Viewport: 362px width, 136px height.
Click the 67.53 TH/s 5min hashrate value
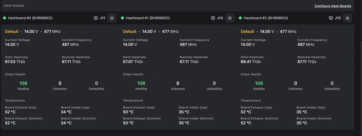(x=15, y=62)
